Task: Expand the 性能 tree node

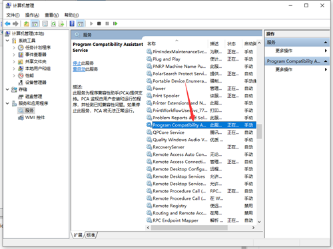Action: click(x=14, y=75)
